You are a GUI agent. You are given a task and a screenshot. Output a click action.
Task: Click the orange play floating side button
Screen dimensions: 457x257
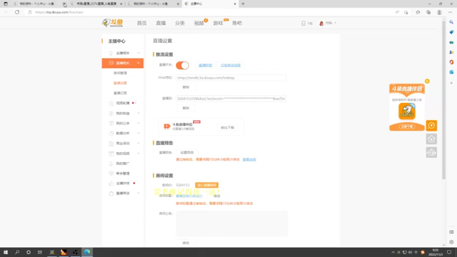(x=431, y=126)
